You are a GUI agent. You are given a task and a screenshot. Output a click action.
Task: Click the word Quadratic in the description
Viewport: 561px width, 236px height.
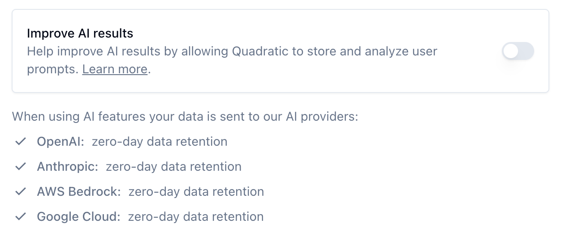(x=260, y=51)
